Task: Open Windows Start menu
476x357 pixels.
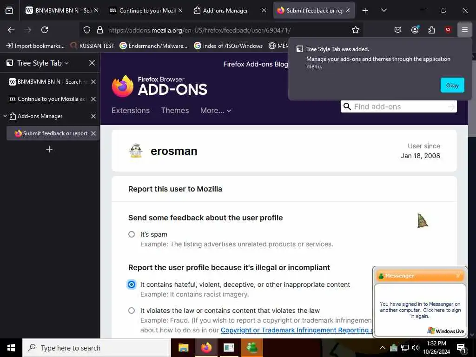Action: tap(11, 348)
